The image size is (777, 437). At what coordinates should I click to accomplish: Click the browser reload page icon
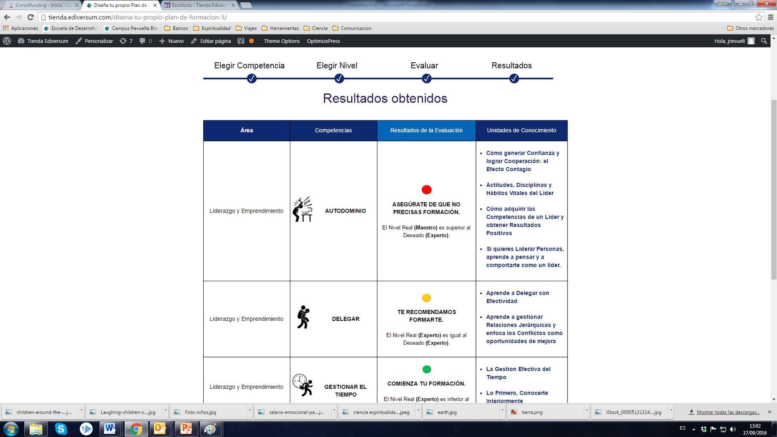tap(30, 17)
